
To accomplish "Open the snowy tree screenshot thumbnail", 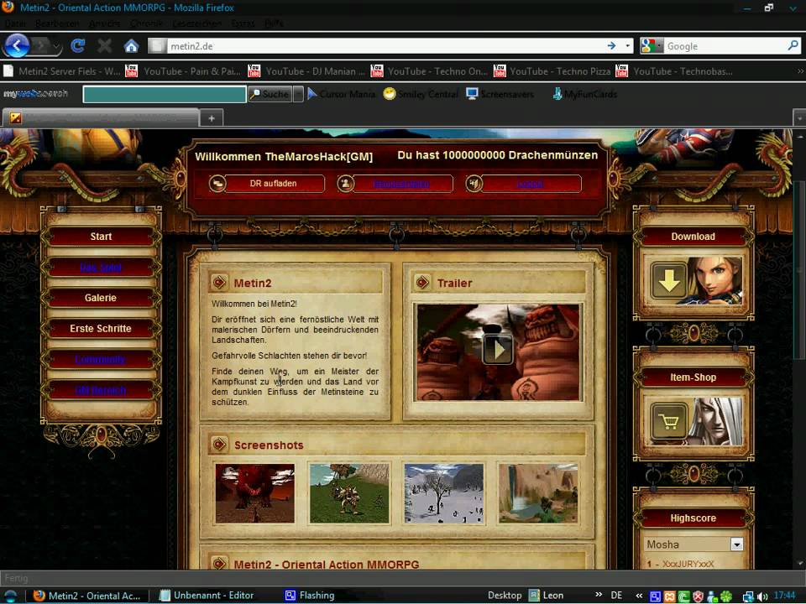I will pos(444,493).
